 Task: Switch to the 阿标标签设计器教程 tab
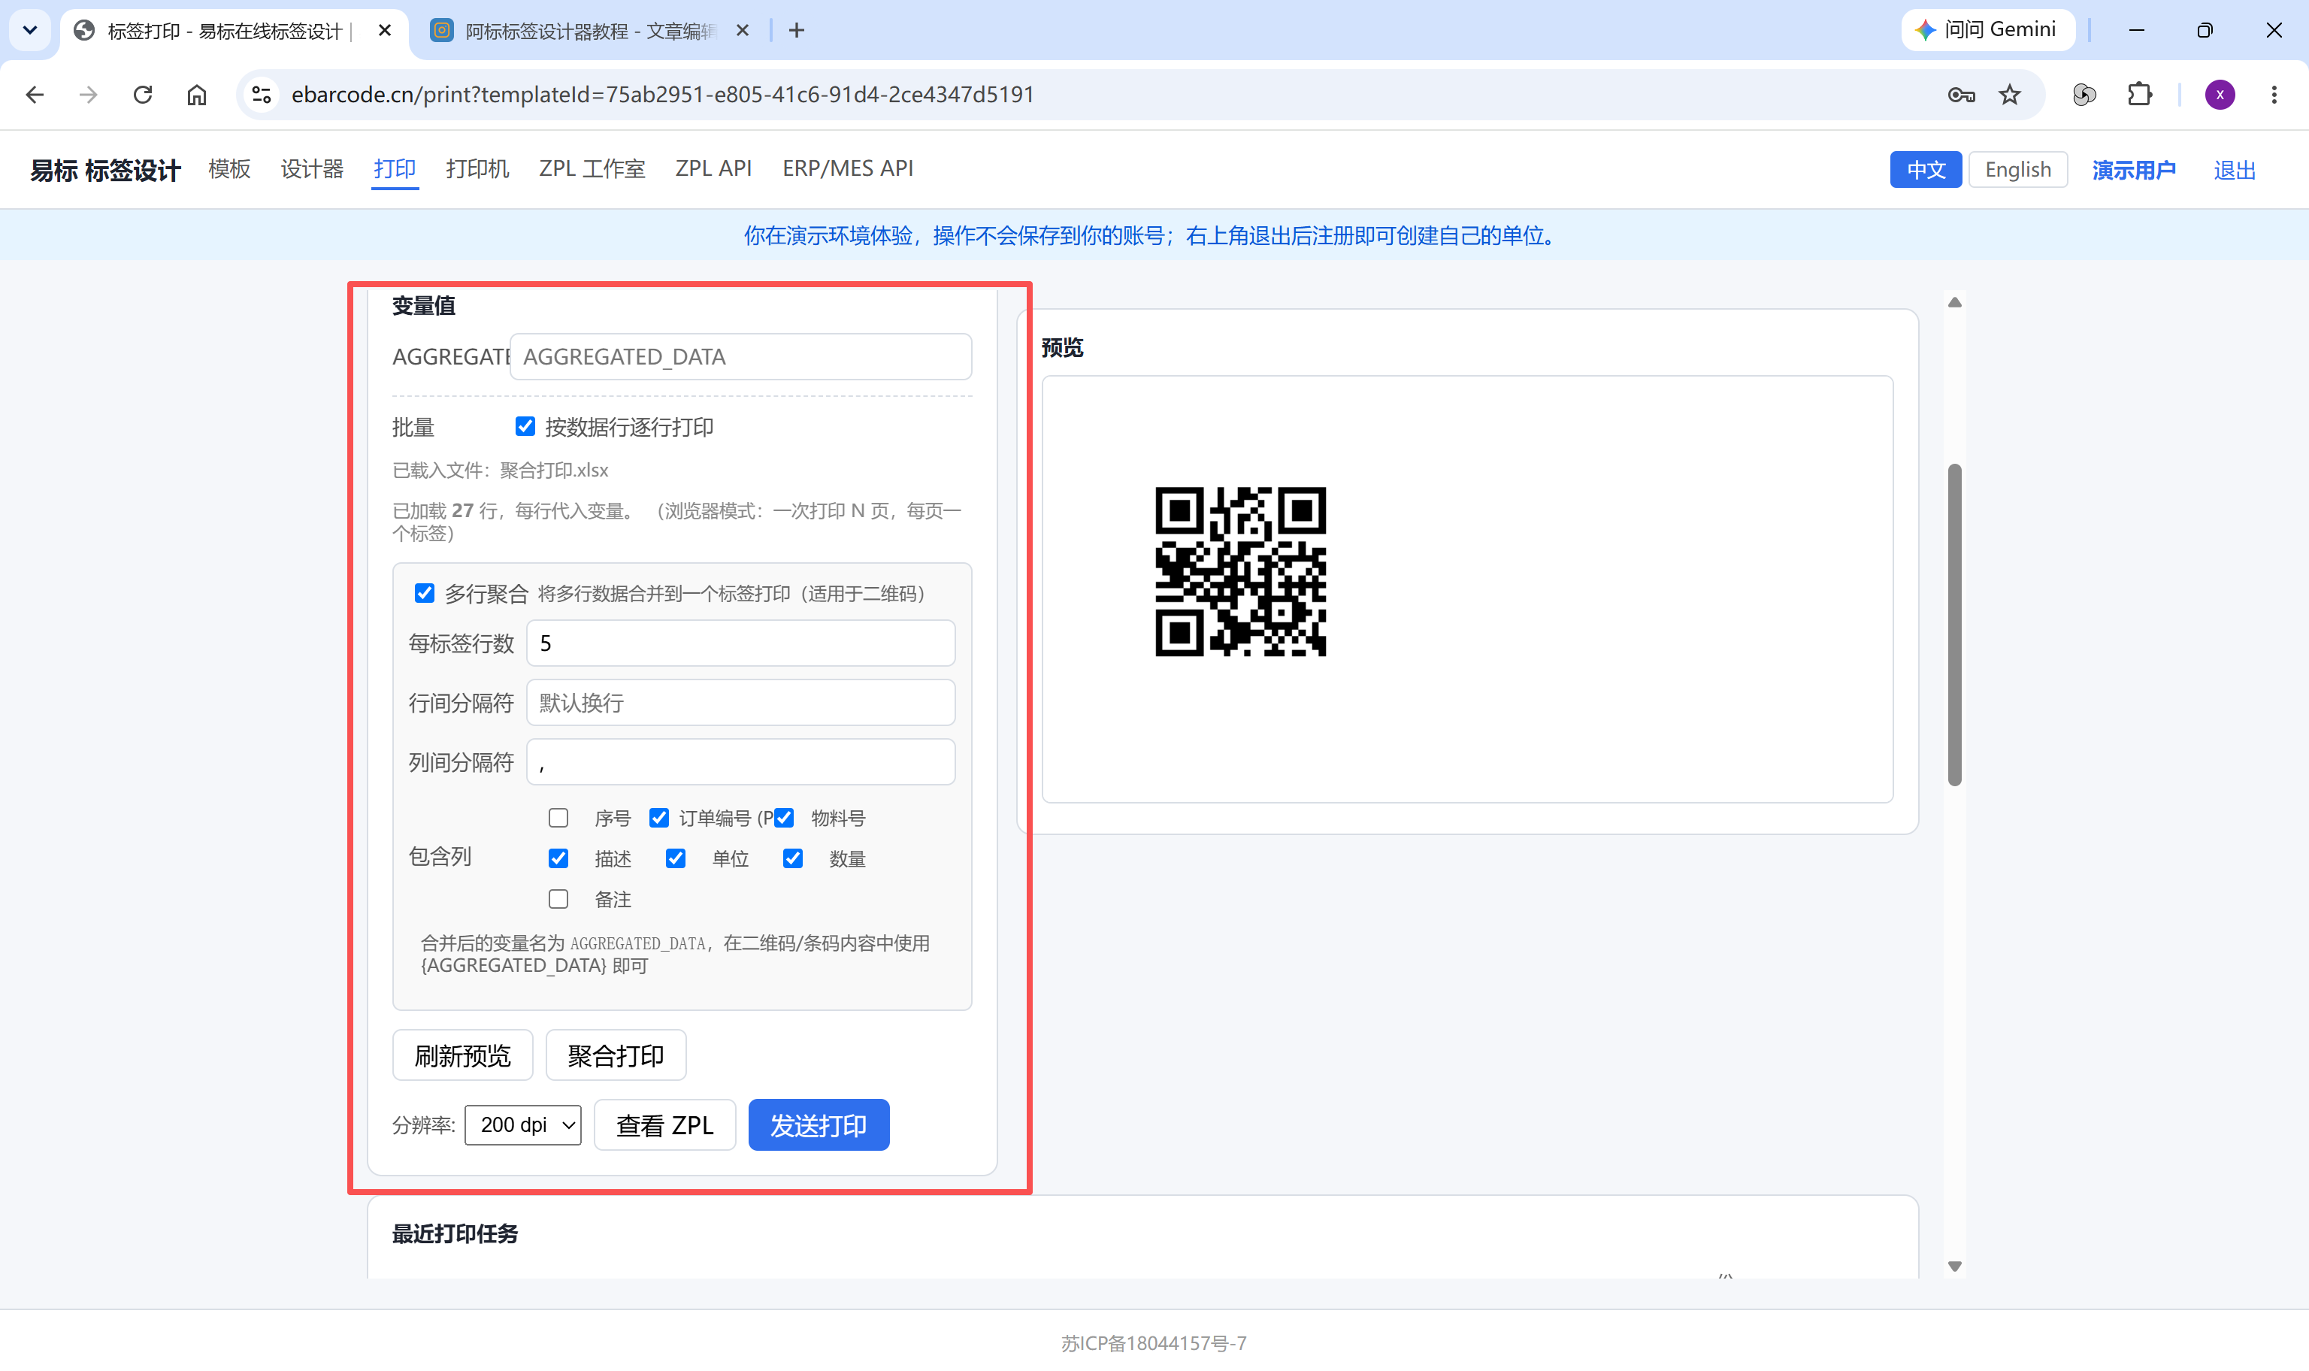click(589, 31)
